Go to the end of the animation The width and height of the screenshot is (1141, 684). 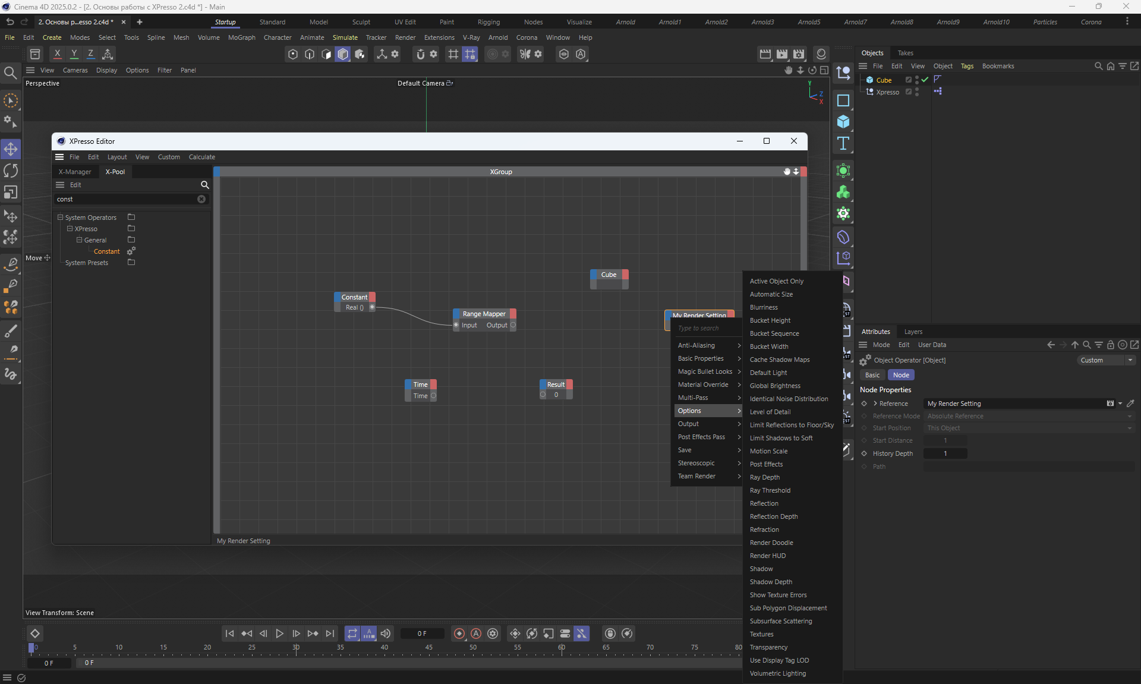(x=330, y=633)
